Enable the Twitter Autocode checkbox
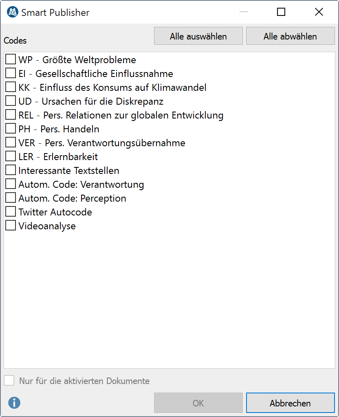Viewport: 339px width, 417px height. point(11,211)
